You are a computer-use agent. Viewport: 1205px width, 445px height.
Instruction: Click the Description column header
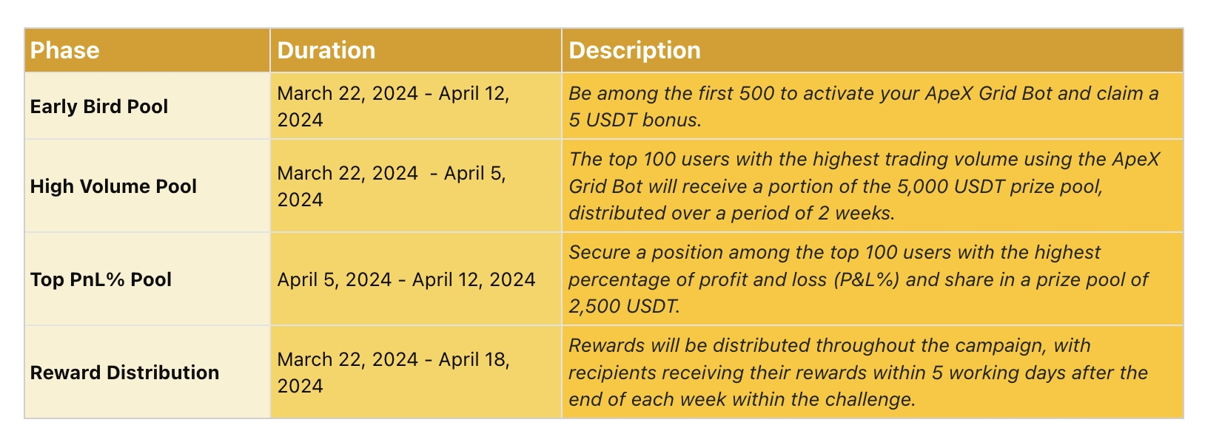[873, 50]
